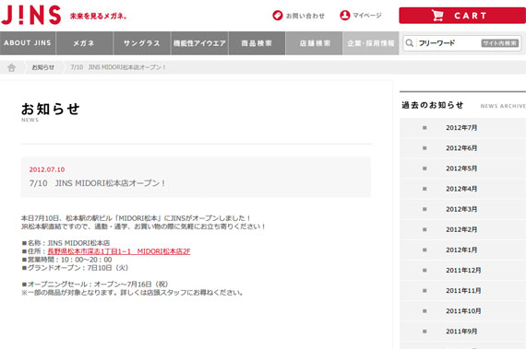The image size is (526, 349).
Task: Click the オープニングセール line
Action: click(x=95, y=285)
